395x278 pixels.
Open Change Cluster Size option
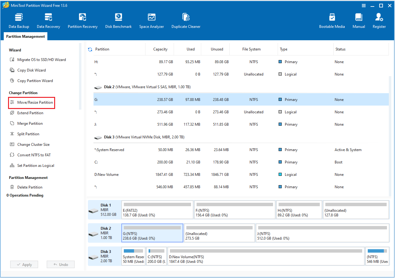(30, 145)
